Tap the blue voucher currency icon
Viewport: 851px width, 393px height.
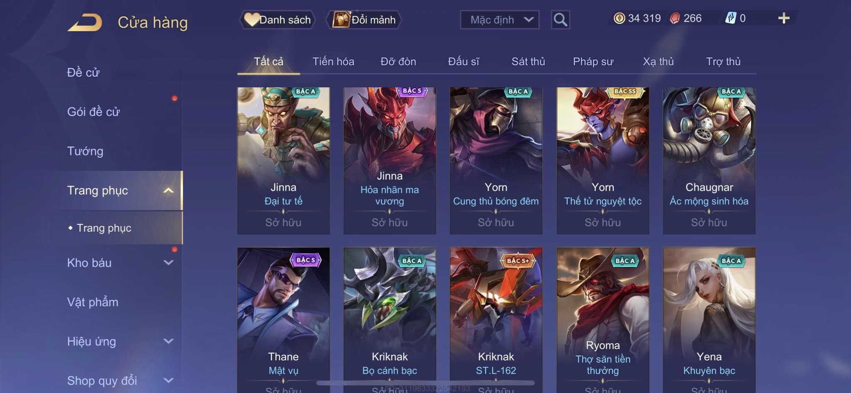click(731, 18)
